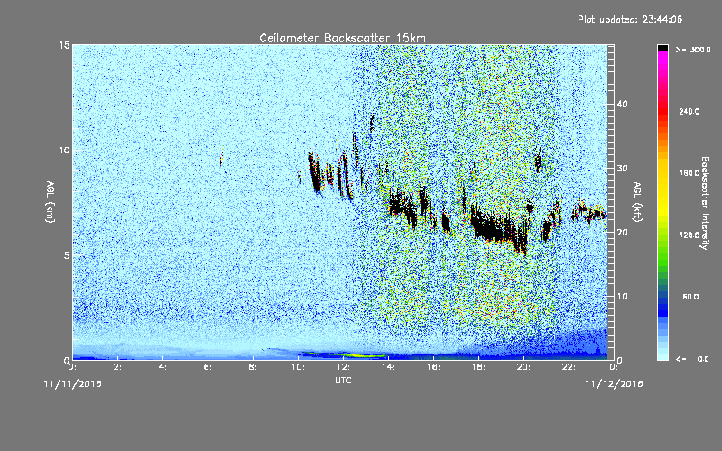Click the 10: hour tick label
Viewport: 722px width, 451px height.
click(x=298, y=367)
